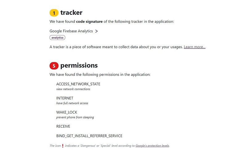Click the red permissions count badge
This screenshot has width=241, height=151.
54,66
